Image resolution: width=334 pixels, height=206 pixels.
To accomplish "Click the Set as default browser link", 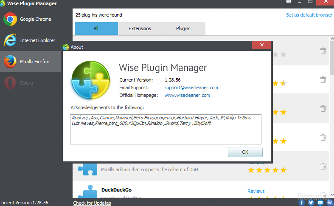I will click(309, 15).
